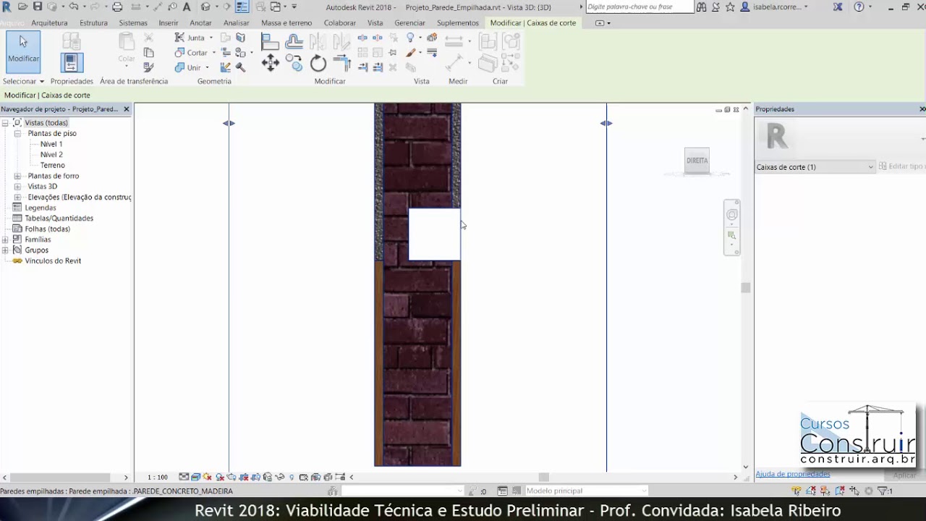Click the Hide in view lightbulb icon

click(x=411, y=38)
